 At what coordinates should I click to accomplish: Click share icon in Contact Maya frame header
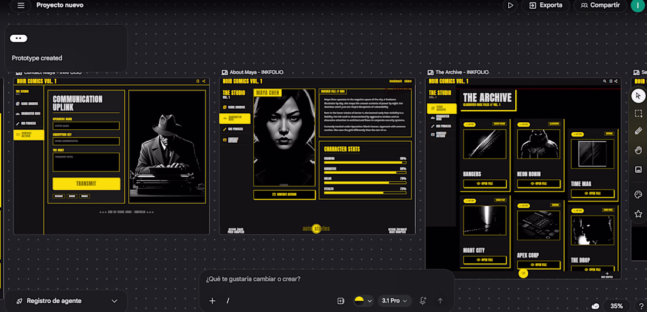204,81
